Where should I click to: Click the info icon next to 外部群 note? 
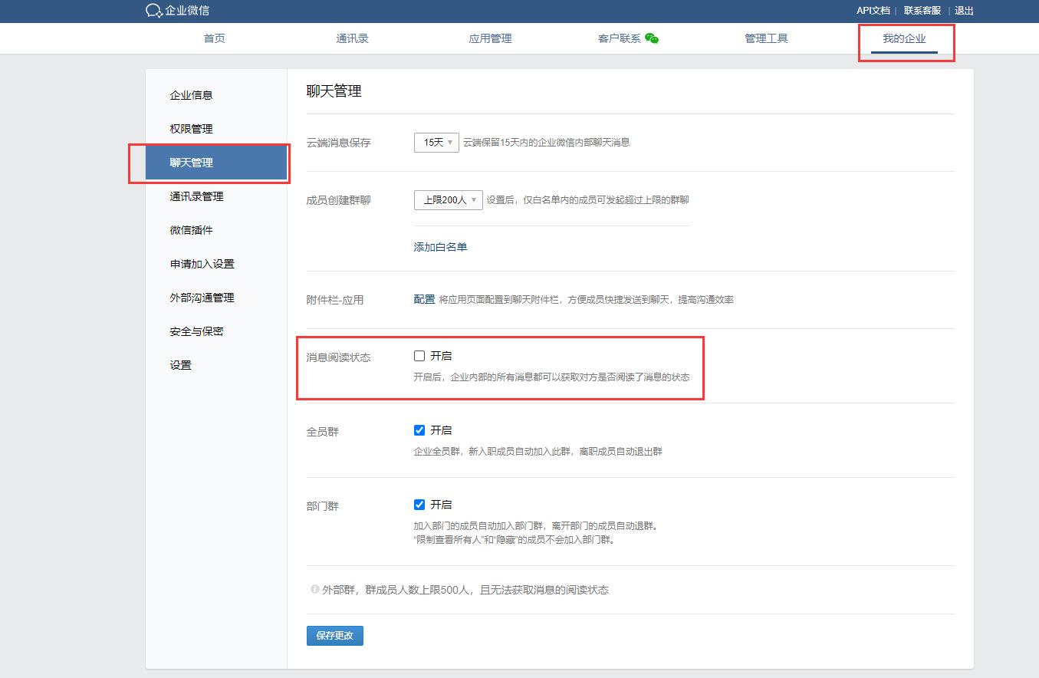[314, 590]
